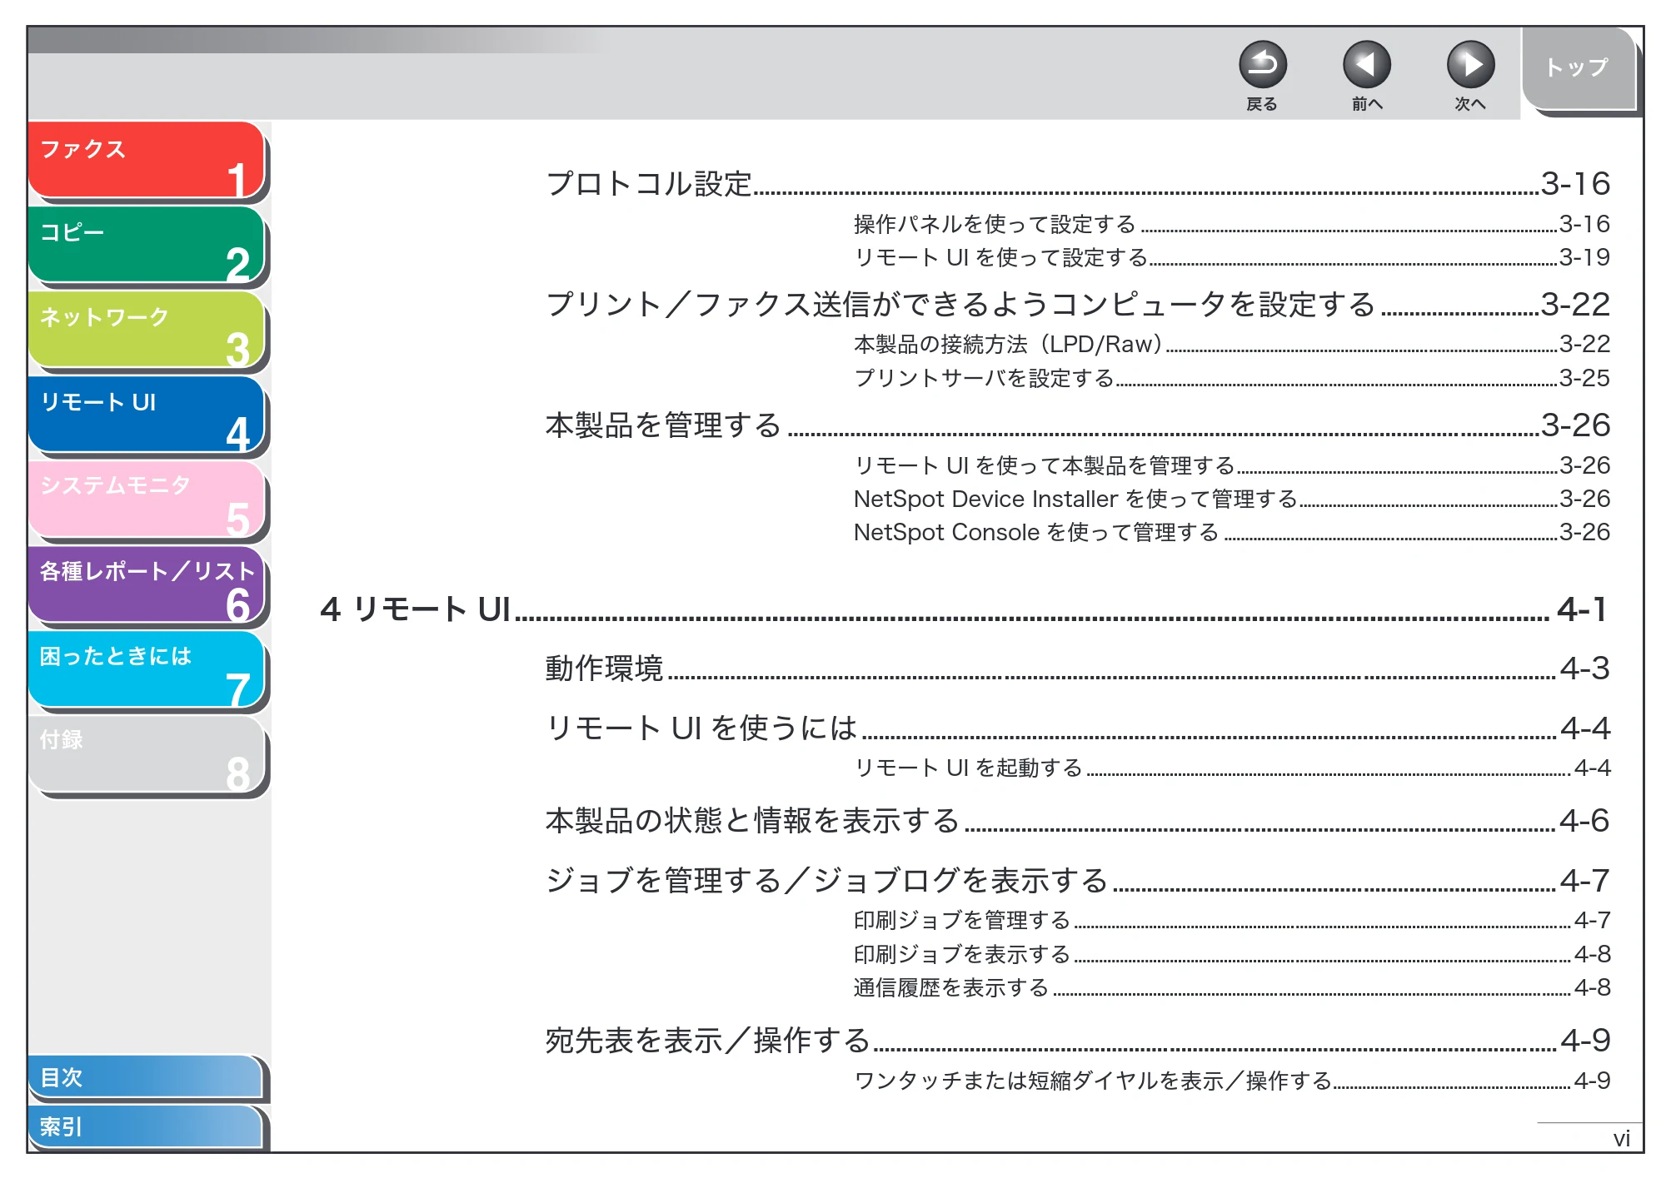Viewport: 1666px width, 1178px height.
Task: Open ジョブを管理する／ジョブログを表示する entry
Action: [x=1078, y=881]
